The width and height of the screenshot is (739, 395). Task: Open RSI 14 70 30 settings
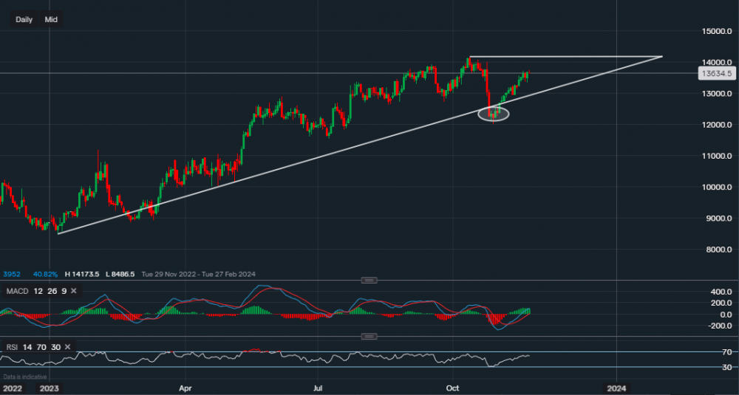coord(32,346)
